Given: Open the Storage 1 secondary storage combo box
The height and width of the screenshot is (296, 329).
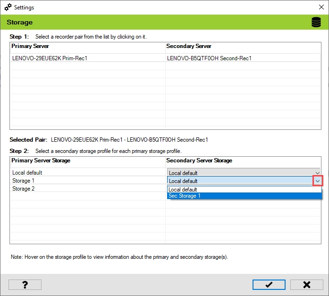Looking at the screenshot, I should tap(240, 181).
